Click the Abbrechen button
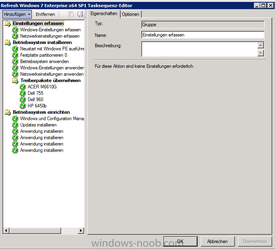Image resolution: width=275 pixels, height=249 pixels. (217, 241)
